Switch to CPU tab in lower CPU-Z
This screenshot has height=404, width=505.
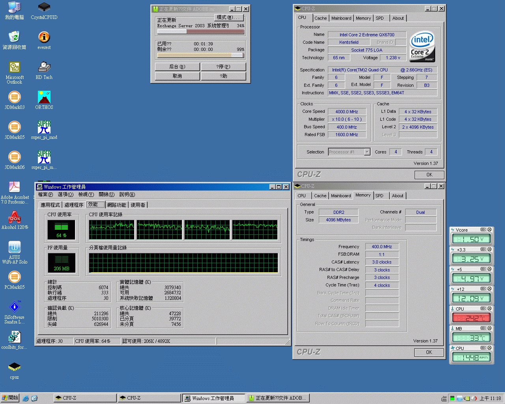302,196
